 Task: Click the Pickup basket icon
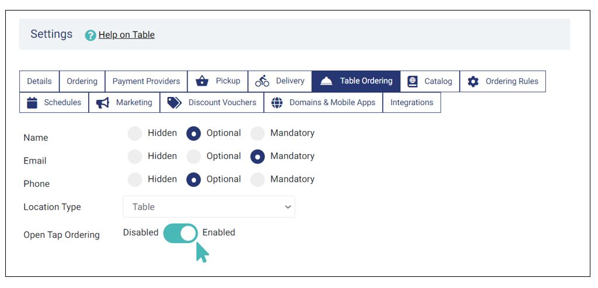click(x=202, y=81)
